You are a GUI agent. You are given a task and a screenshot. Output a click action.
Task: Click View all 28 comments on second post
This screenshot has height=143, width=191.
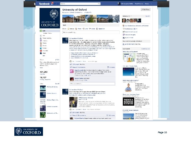coord(79,115)
